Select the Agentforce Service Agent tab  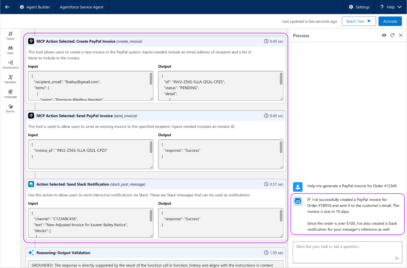[81, 7]
